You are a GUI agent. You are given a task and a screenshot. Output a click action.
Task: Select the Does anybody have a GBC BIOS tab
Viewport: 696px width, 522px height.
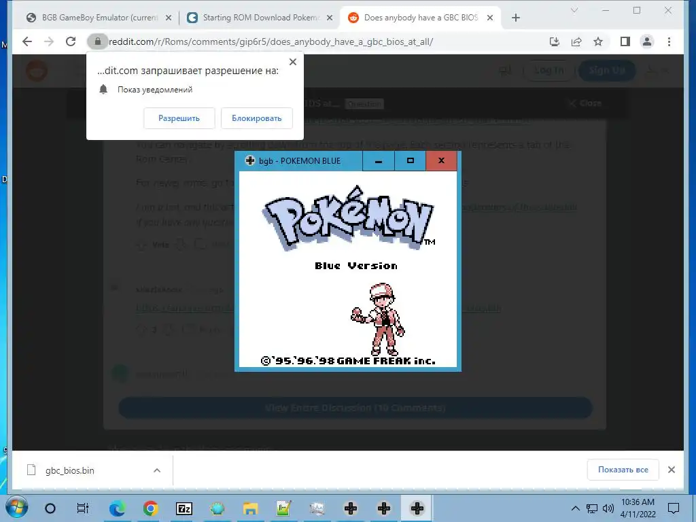(421, 18)
